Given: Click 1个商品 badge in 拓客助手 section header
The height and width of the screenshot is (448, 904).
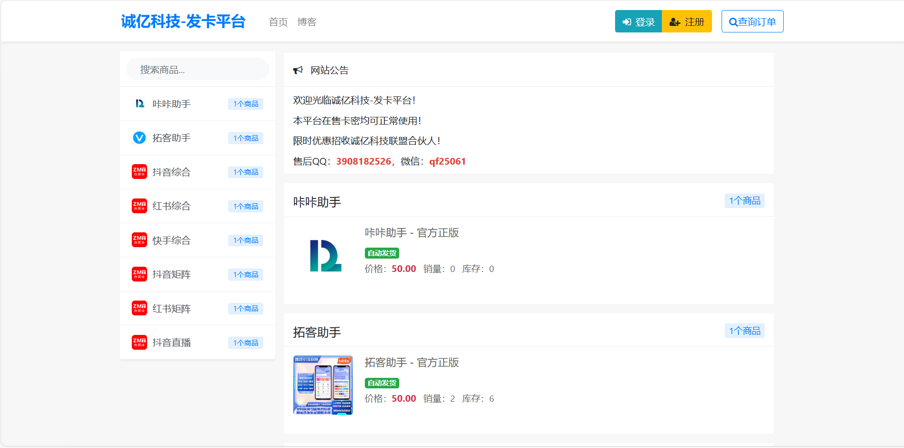Looking at the screenshot, I should (744, 331).
